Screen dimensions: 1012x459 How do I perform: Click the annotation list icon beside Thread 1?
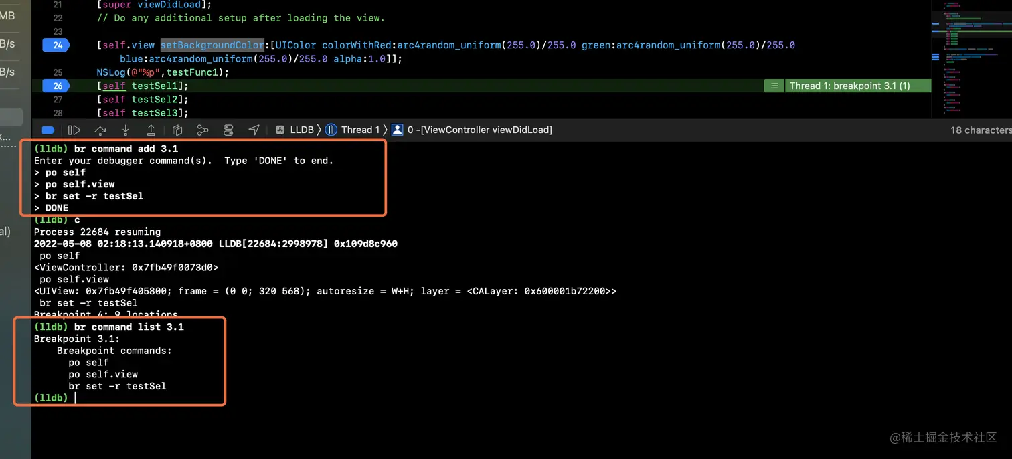point(774,86)
